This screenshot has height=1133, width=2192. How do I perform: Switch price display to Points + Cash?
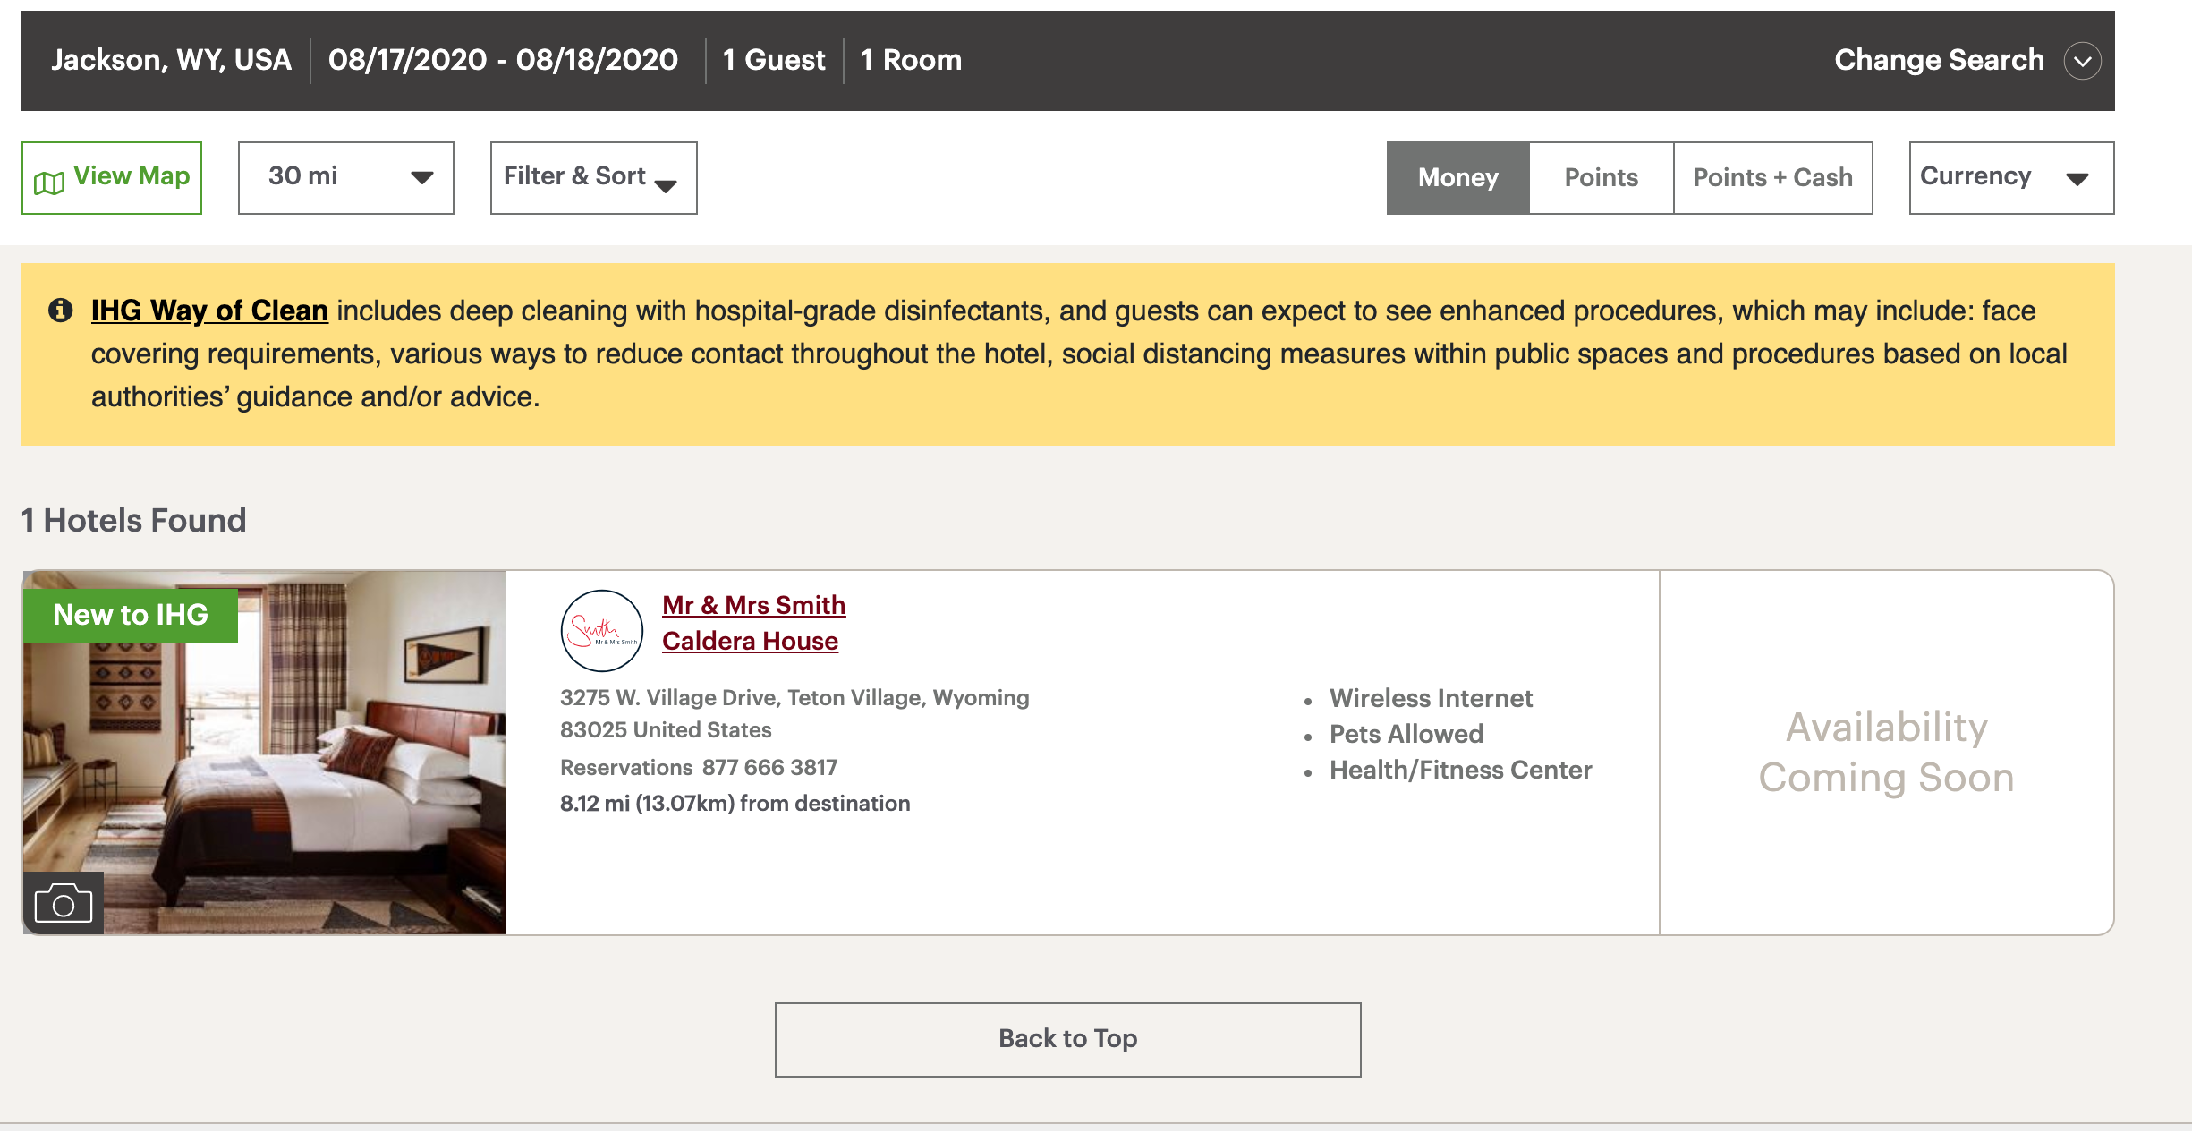(x=1772, y=177)
